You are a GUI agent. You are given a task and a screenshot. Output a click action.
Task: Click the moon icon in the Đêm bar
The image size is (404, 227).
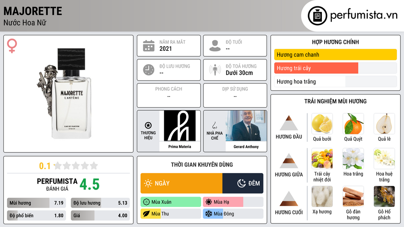coord(241,183)
